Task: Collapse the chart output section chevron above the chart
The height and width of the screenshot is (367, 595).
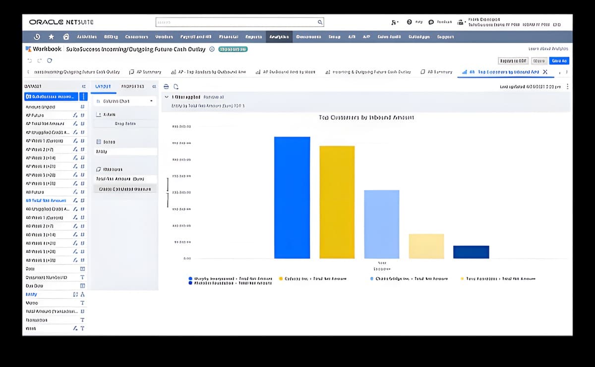Action: point(167,97)
